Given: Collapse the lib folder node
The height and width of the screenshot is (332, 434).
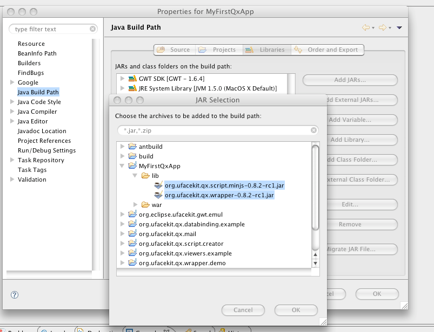Looking at the screenshot, I should click(135, 176).
